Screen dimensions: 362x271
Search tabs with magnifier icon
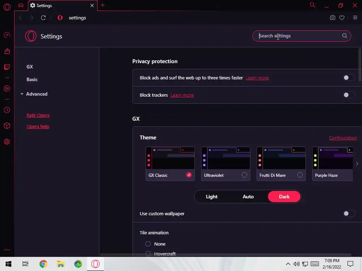[313, 5]
